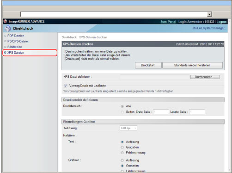Click the PDF-Dateien bullet icon

click(x=5, y=36)
